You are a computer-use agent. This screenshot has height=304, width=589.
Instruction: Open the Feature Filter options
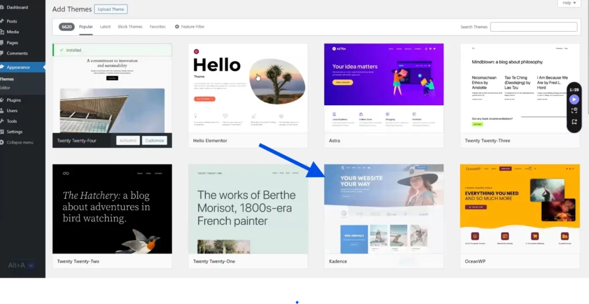pos(190,27)
